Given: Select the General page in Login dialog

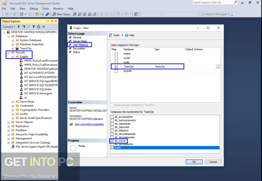Looking at the screenshot, I should coord(77,37).
